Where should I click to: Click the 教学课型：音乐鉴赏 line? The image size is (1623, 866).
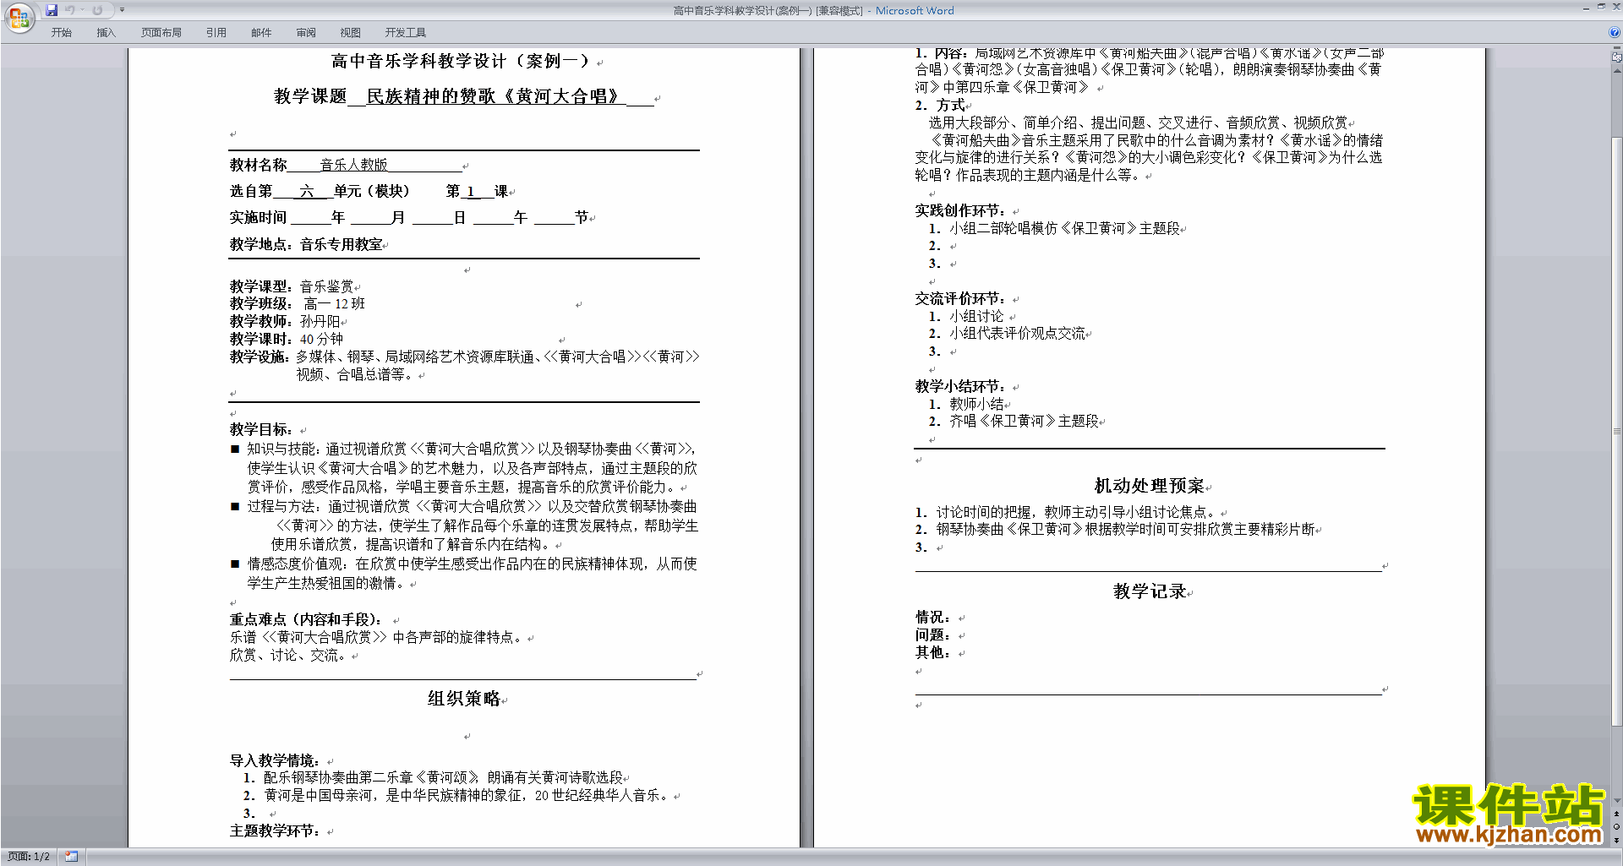pos(292,286)
